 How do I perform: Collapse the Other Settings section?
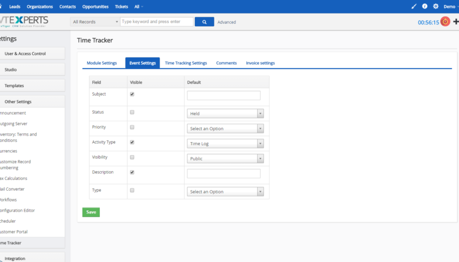click(x=32, y=102)
